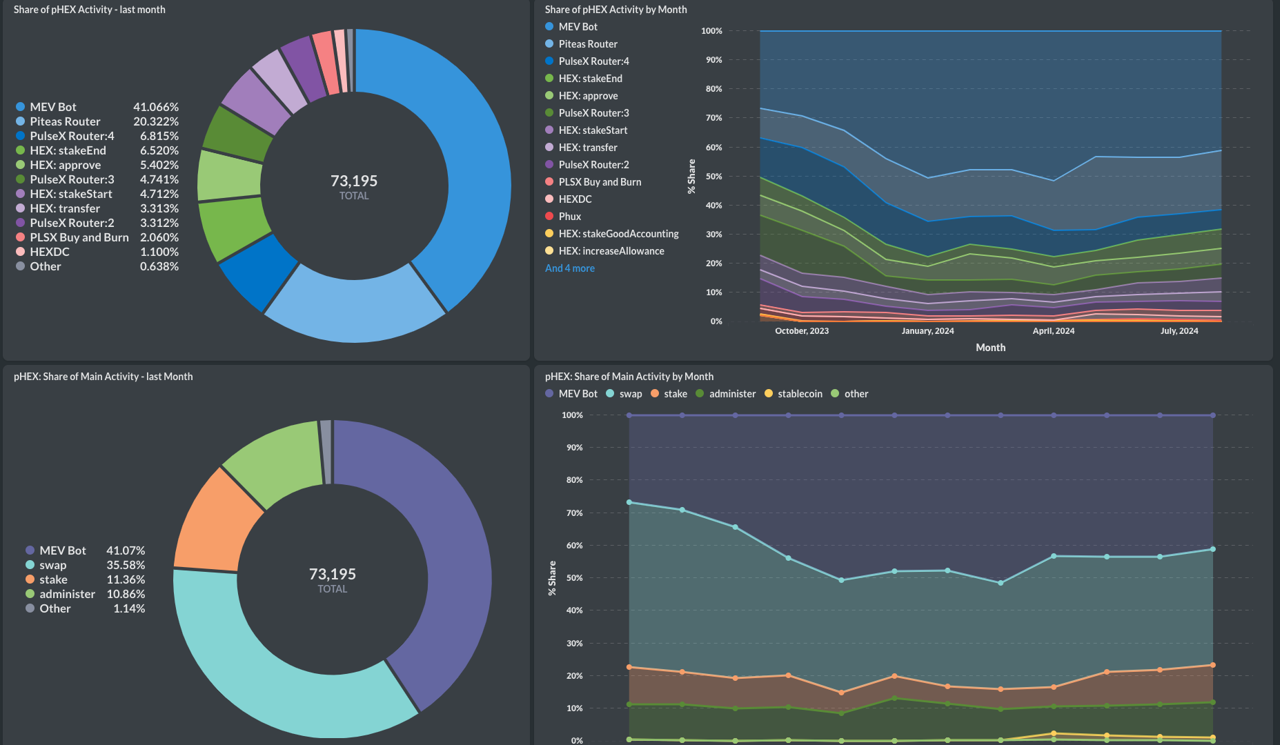Toggle HEX: increaseAllowance series in legend
Viewport: 1280px width, 745px height.
coord(604,251)
